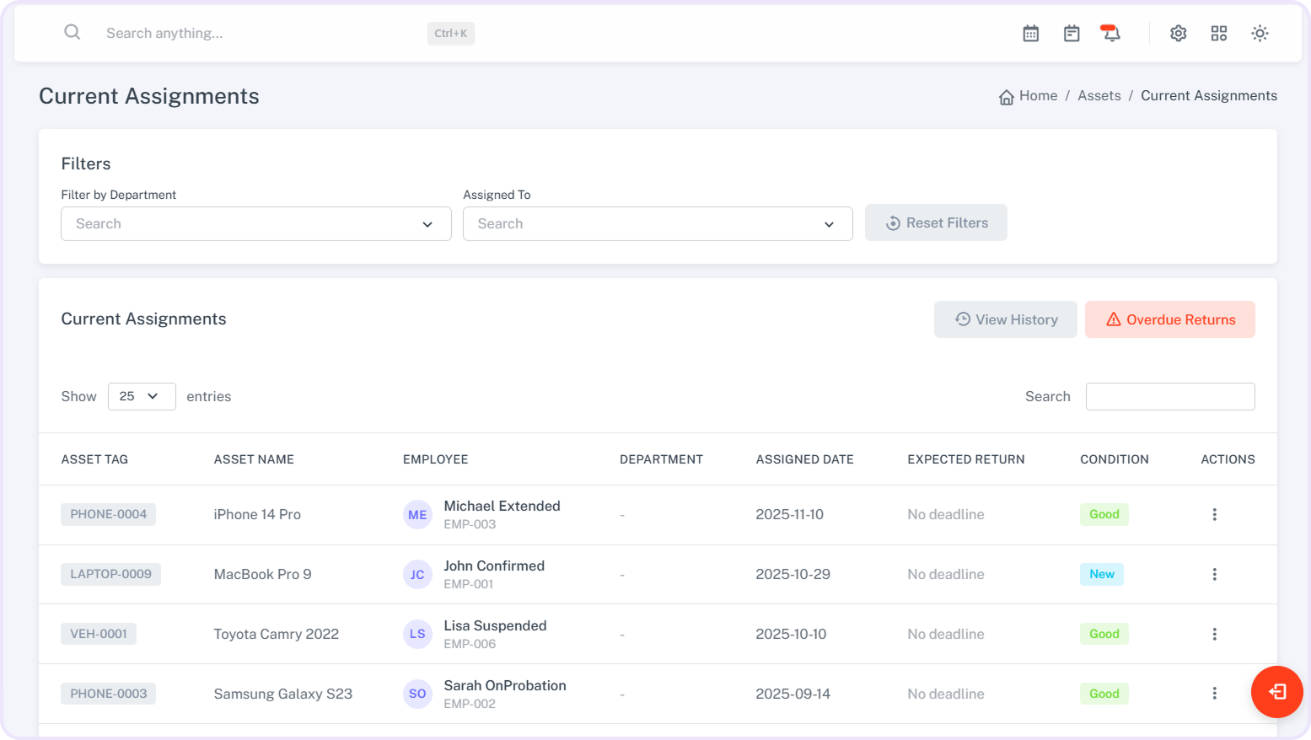This screenshot has width=1311, height=740.
Task: Open the apps grid icon
Action: click(x=1218, y=34)
